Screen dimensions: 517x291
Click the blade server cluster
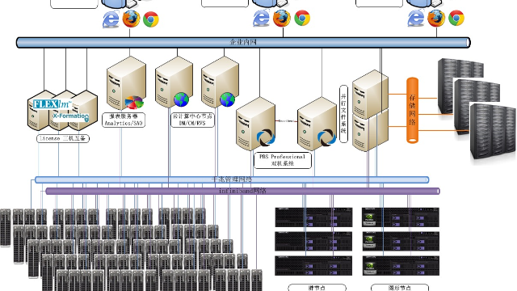coord(131,250)
